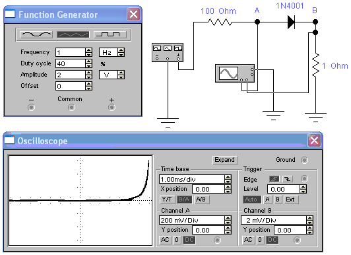Click the function generator component in circuit
351x255 pixels.
(x=168, y=52)
